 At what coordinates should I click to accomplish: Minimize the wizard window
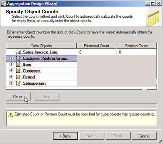[147, 3]
